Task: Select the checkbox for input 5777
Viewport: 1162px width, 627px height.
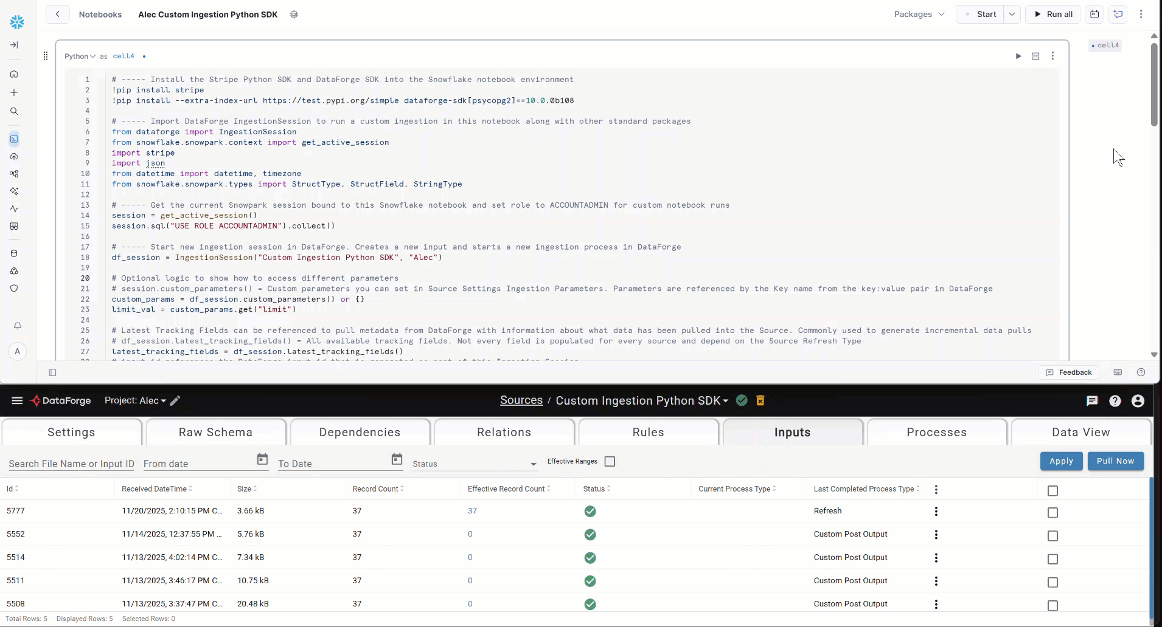Action: (x=1053, y=513)
